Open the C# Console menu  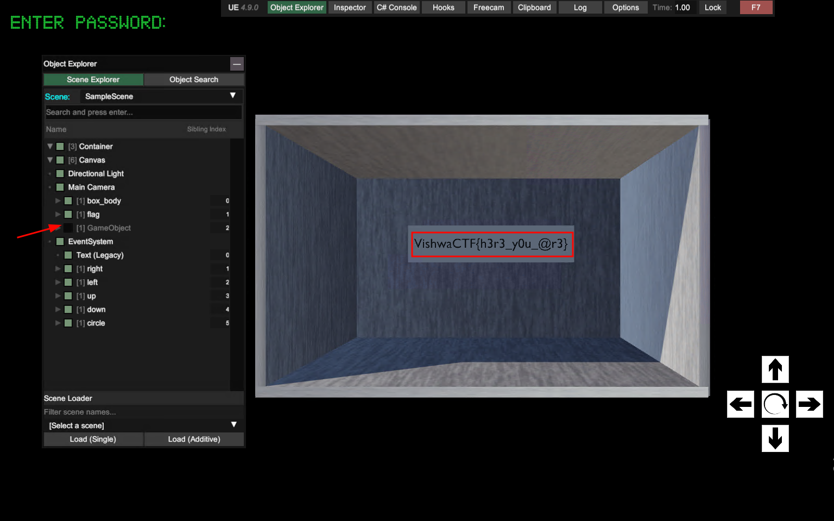(397, 8)
